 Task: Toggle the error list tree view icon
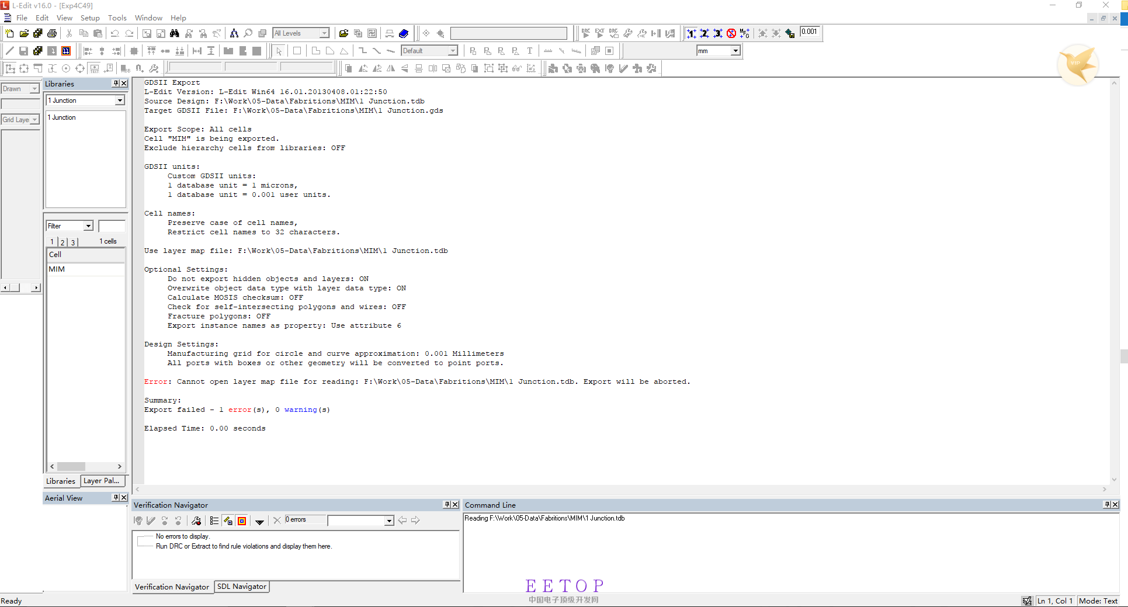(214, 521)
